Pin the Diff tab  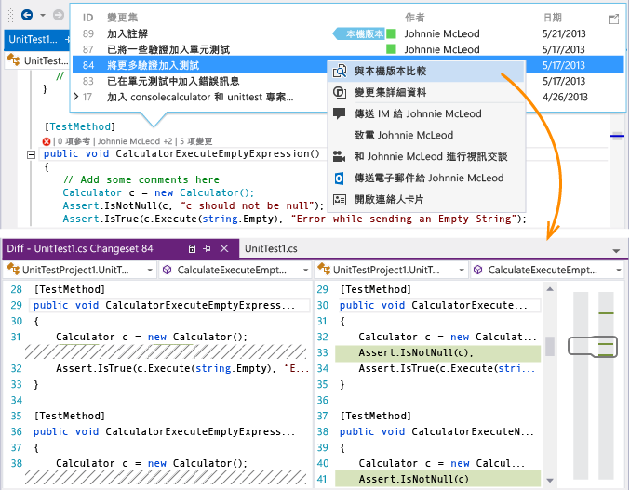(x=208, y=249)
